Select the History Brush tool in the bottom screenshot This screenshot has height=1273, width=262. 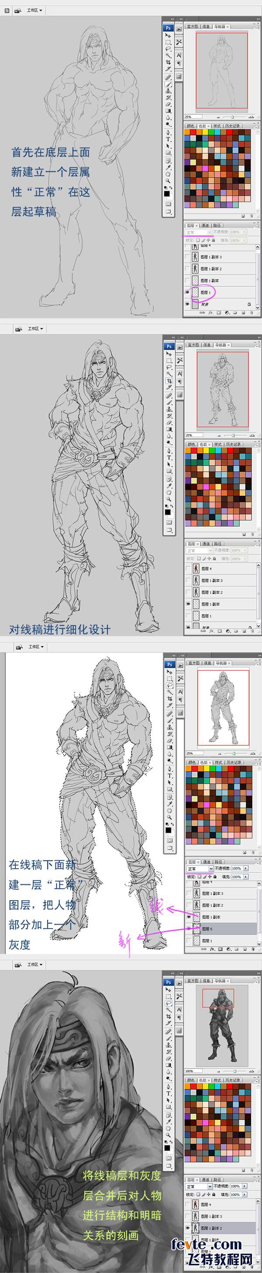coord(169,1052)
